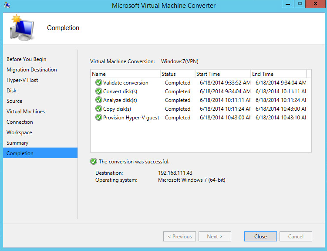
Task: Click the green check icon beside Copy disk(s)
Action: pos(99,109)
